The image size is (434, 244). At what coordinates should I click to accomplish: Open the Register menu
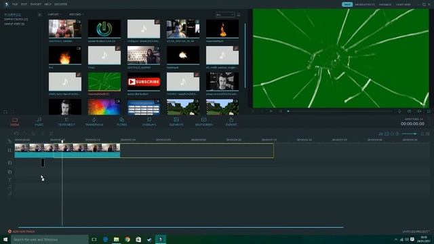coord(60,5)
